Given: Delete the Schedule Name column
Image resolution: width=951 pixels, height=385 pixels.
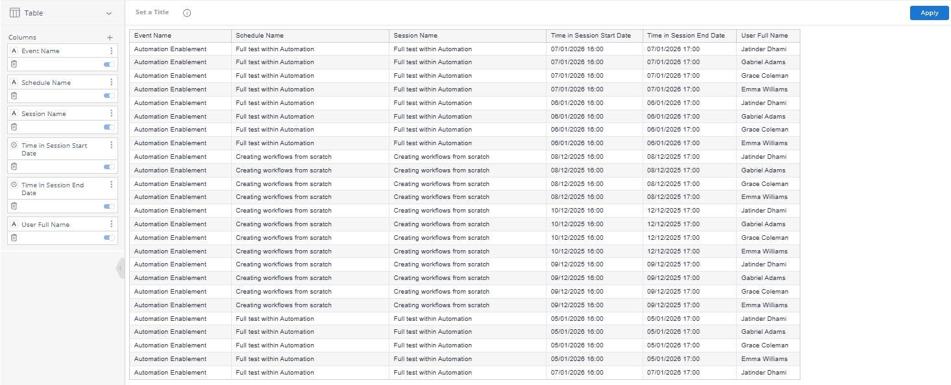Looking at the screenshot, I should 14,95.
